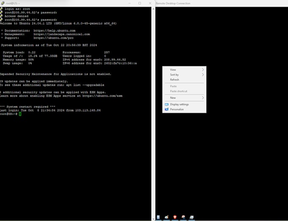Open the PuTTY icon menu in the title bar
This screenshot has width=288, height=221.
point(3,3)
